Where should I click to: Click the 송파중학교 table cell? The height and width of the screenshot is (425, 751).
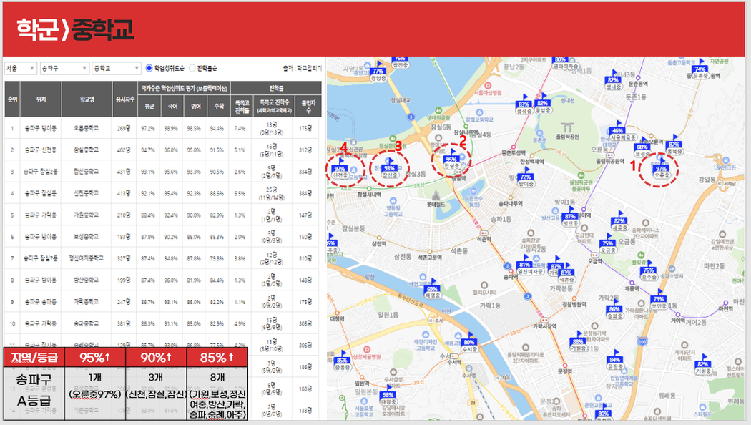[87, 323]
